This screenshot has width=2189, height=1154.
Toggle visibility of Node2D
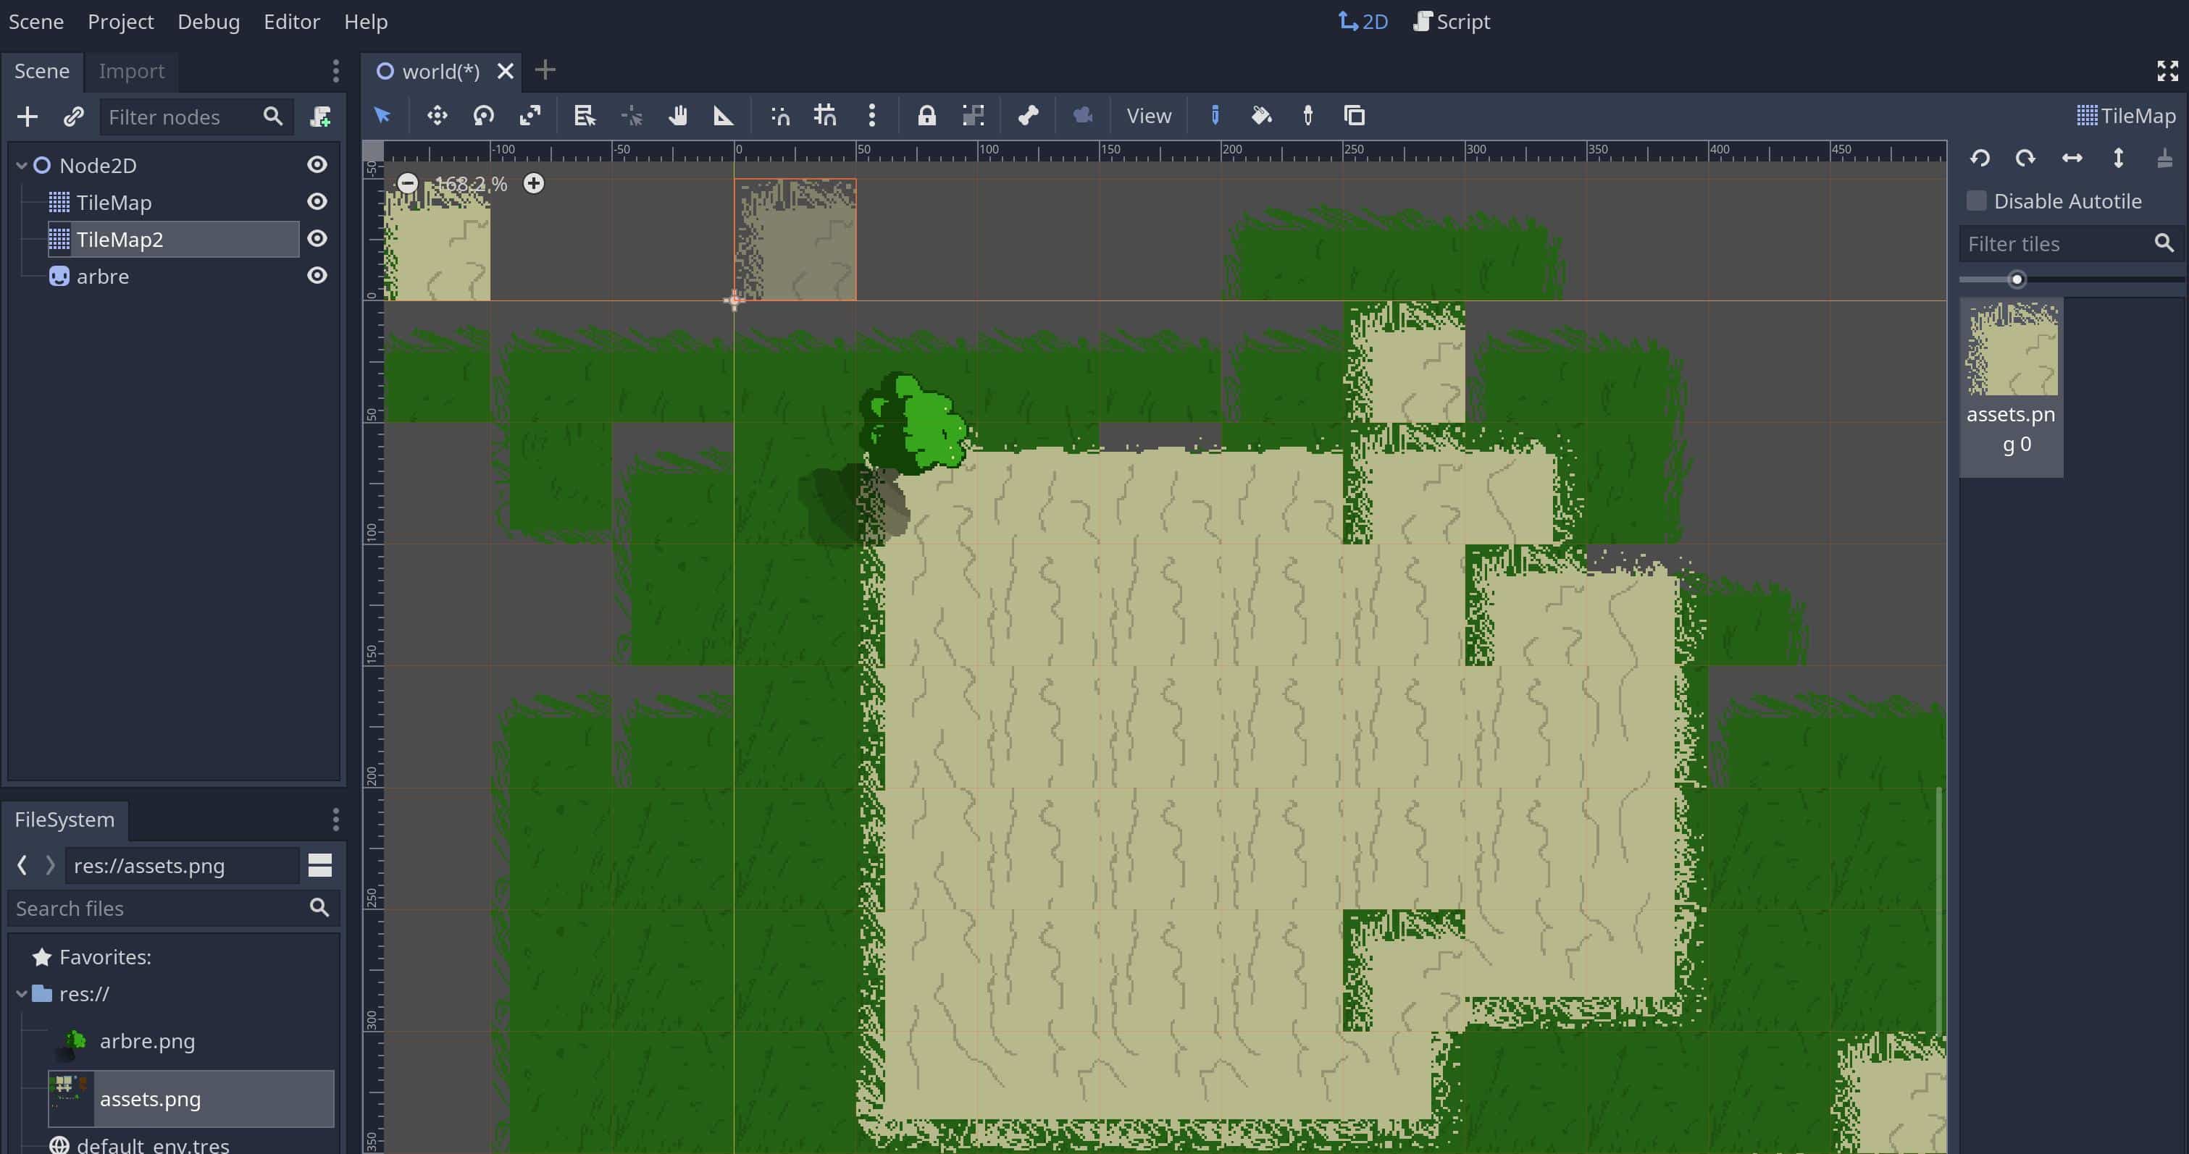coord(317,165)
